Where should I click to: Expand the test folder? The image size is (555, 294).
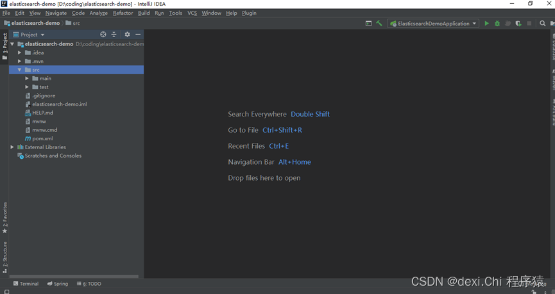[x=27, y=87]
